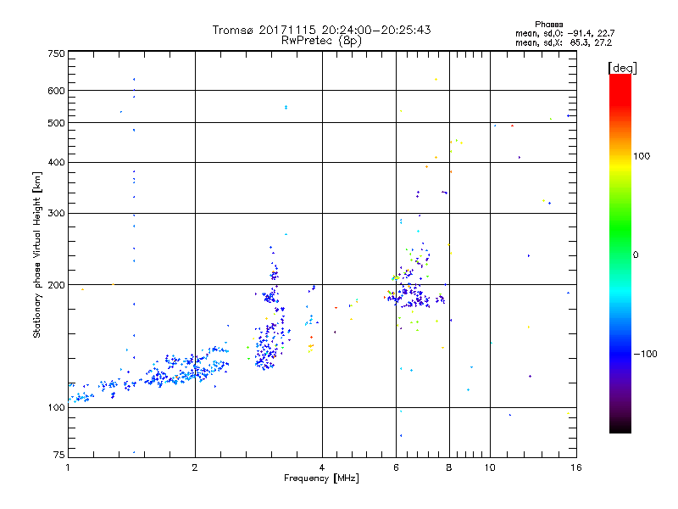
Task: Click the RwPretec (Bp) subtitle
Action: click(321, 40)
